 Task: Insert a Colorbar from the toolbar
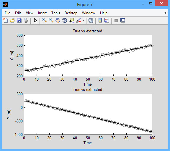tap(100, 20)
